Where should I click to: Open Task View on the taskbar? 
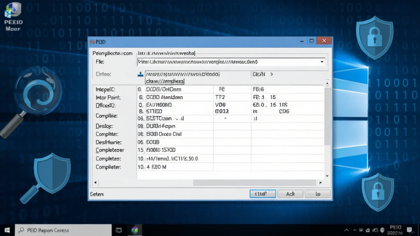119,230
